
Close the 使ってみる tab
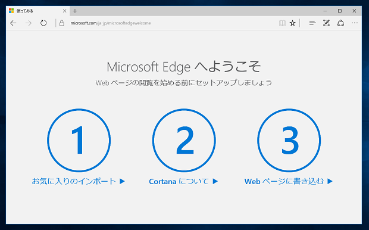(64, 11)
